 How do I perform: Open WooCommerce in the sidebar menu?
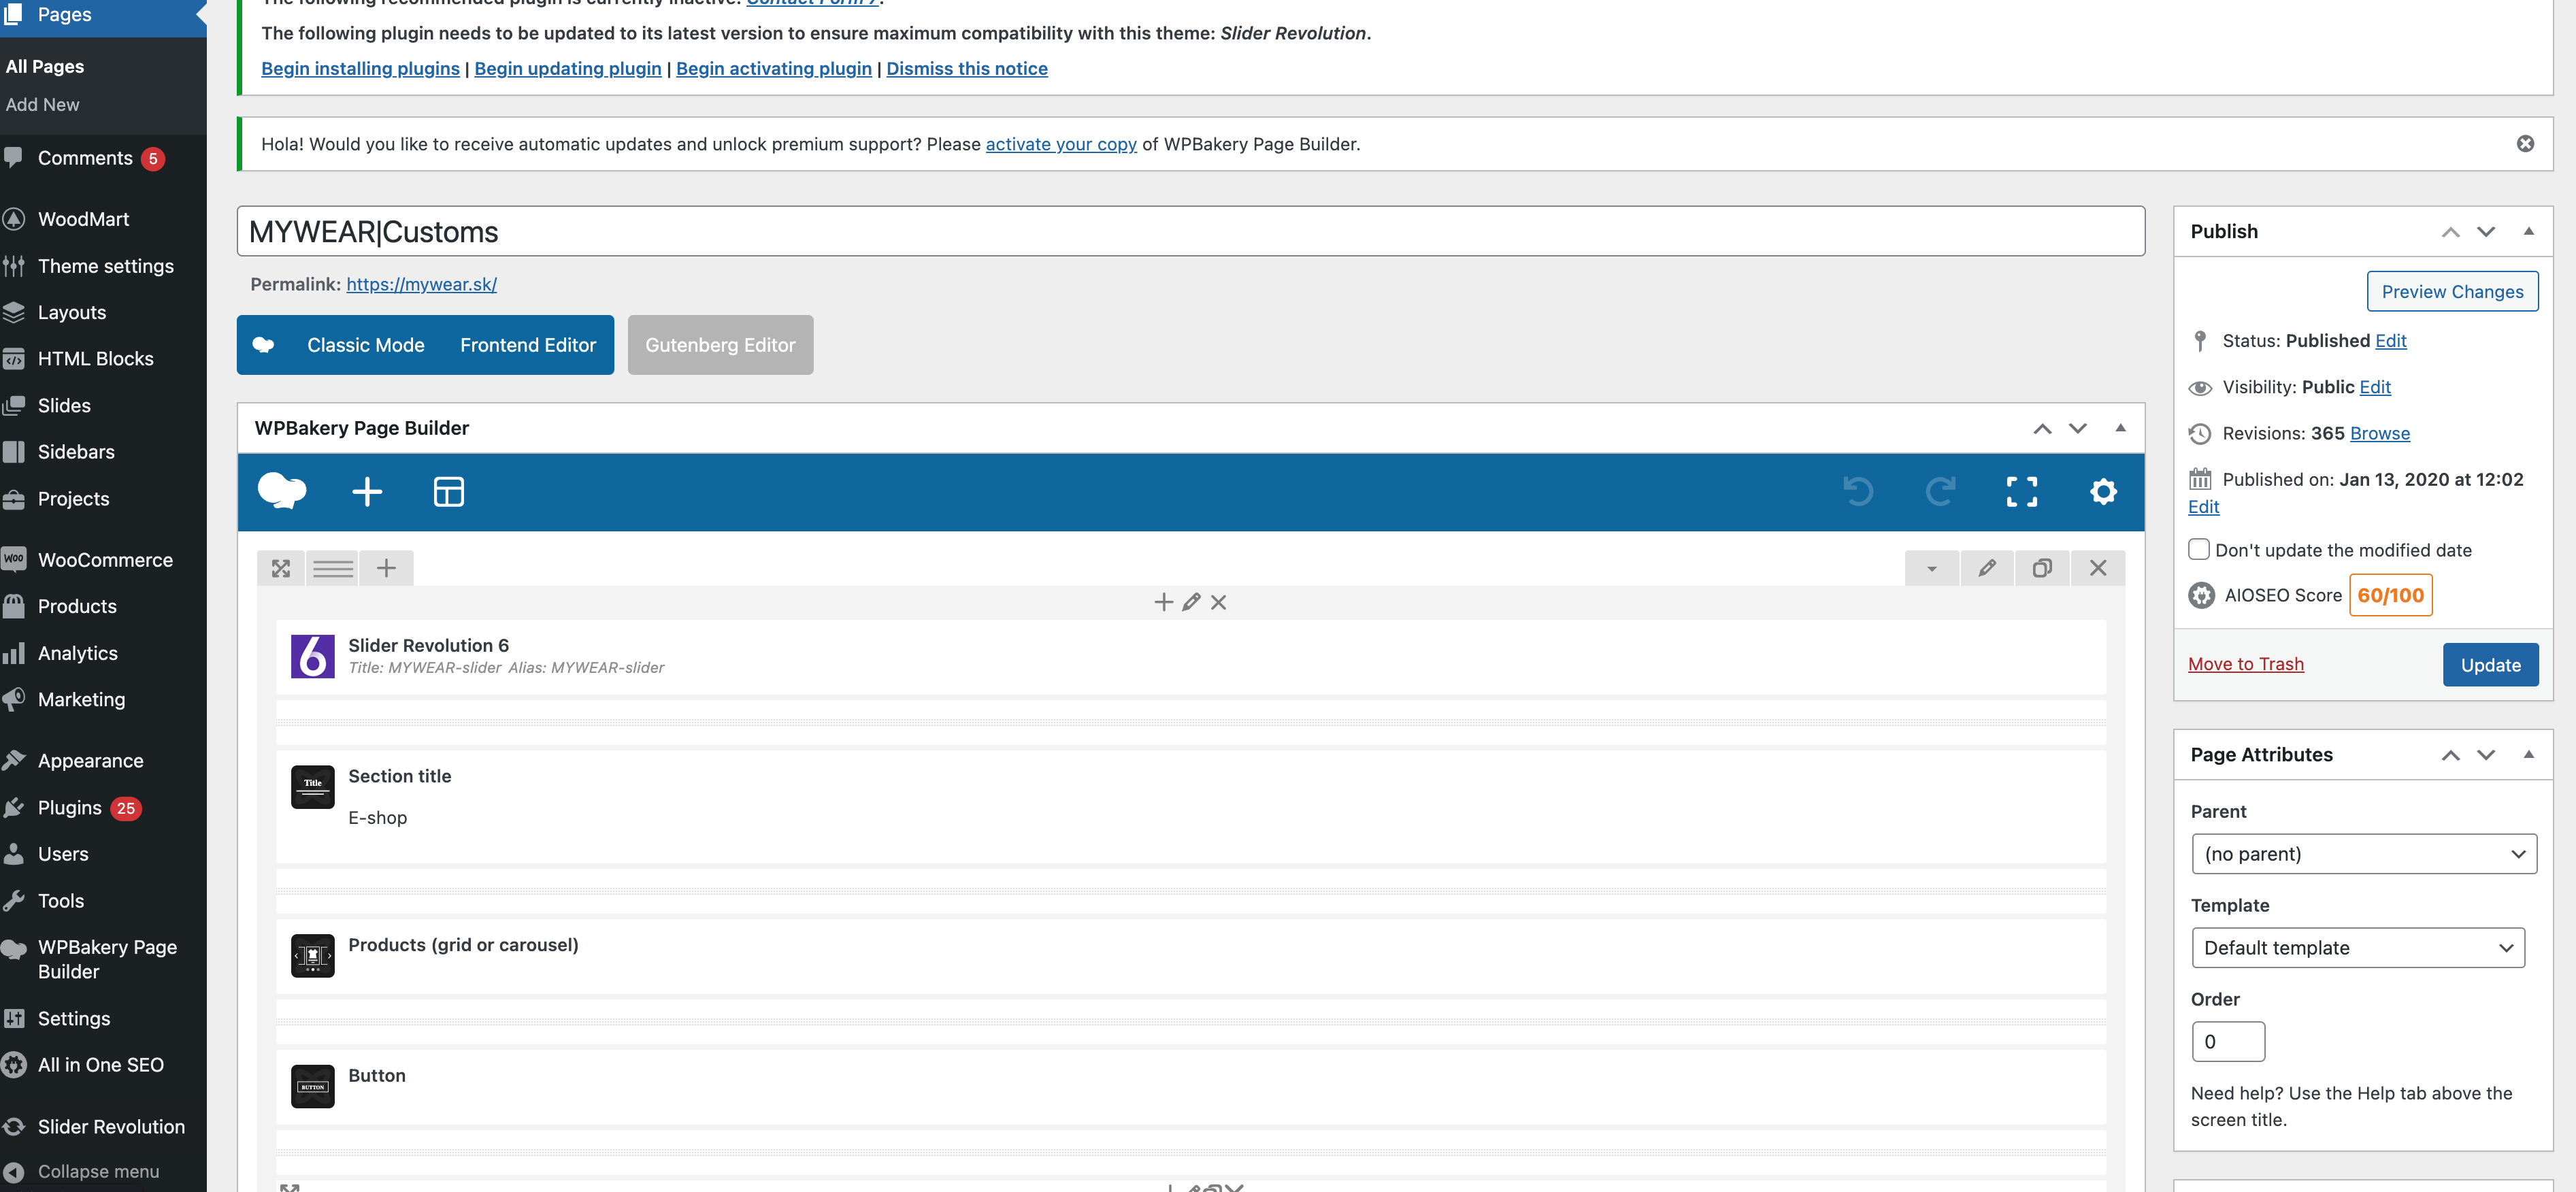(104, 560)
